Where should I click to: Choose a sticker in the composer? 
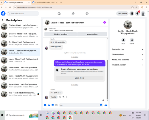coord(53,105)
